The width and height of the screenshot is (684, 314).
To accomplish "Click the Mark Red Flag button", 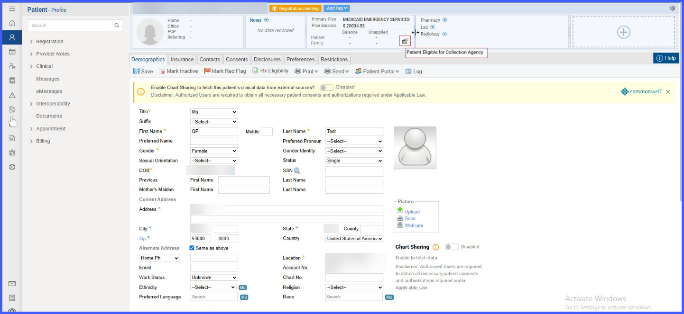I will pos(225,71).
